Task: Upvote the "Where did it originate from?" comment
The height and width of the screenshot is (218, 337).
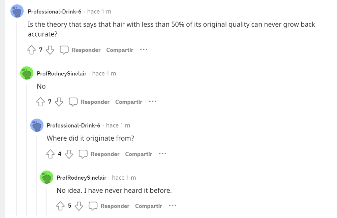Action: tap(50, 154)
